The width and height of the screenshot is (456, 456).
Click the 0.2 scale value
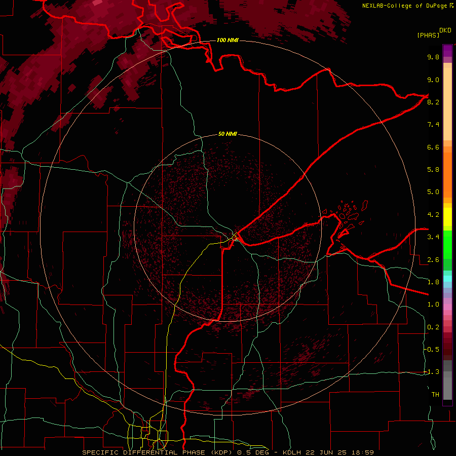433,327
